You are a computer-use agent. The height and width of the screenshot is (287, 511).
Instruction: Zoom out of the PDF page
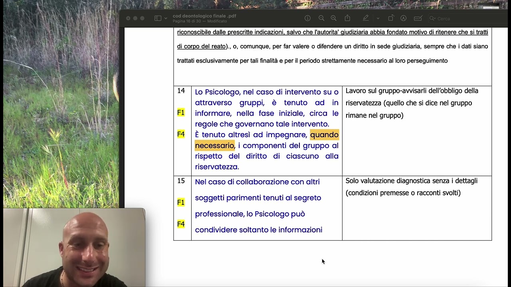coord(321,18)
